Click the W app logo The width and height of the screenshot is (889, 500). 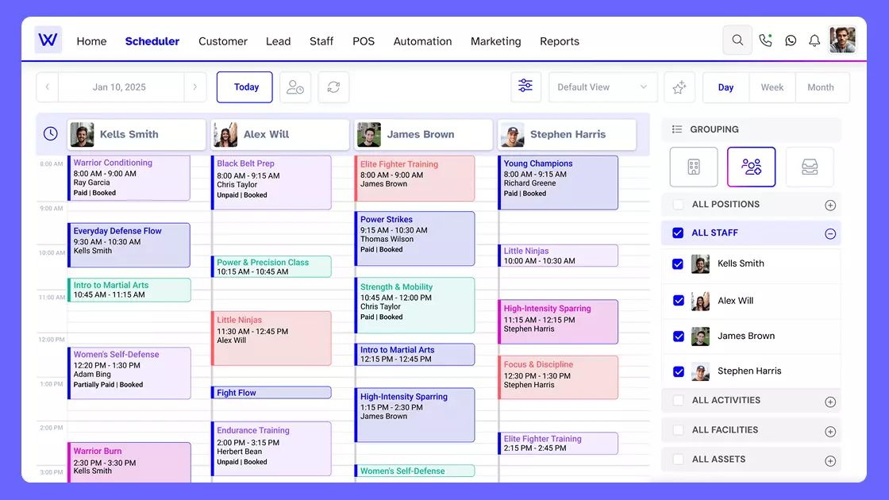click(x=48, y=40)
